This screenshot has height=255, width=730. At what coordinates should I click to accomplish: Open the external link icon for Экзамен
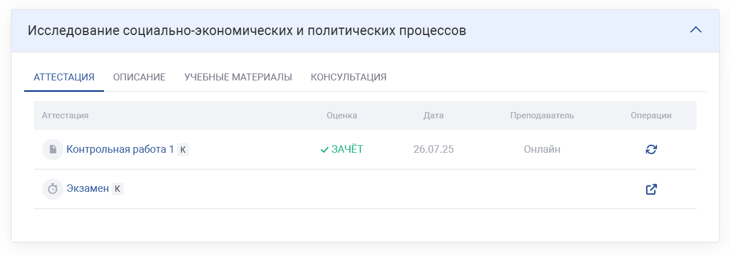point(651,189)
